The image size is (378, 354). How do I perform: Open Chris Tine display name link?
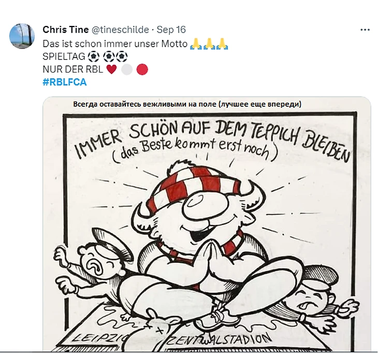tap(65, 30)
